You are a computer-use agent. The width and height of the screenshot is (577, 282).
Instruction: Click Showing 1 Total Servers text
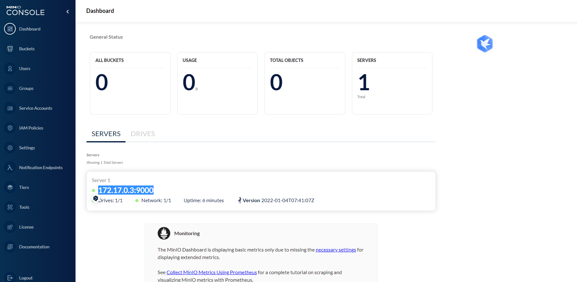pos(105,163)
